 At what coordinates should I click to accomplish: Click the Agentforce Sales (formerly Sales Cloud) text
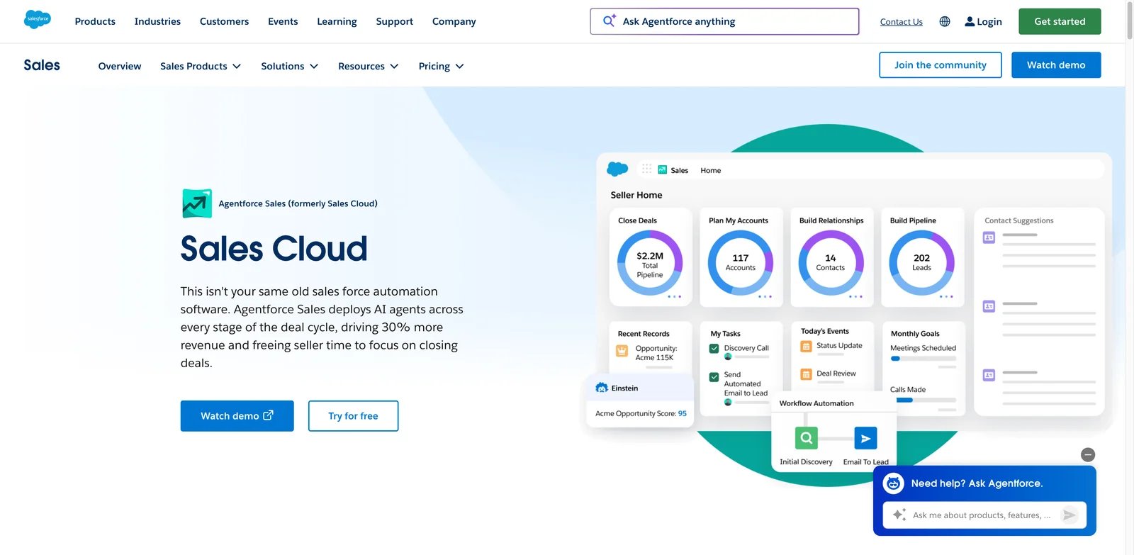tap(298, 203)
